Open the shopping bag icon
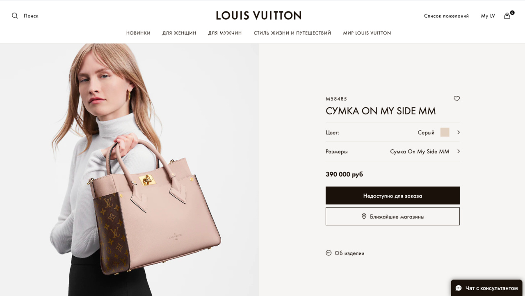 pos(507,16)
